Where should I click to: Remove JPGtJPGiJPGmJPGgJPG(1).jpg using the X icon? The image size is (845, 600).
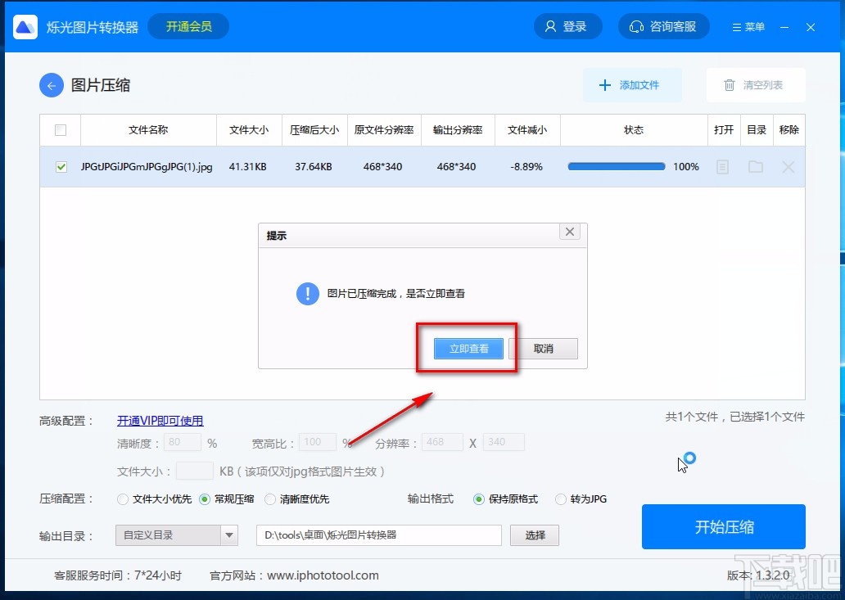click(789, 166)
